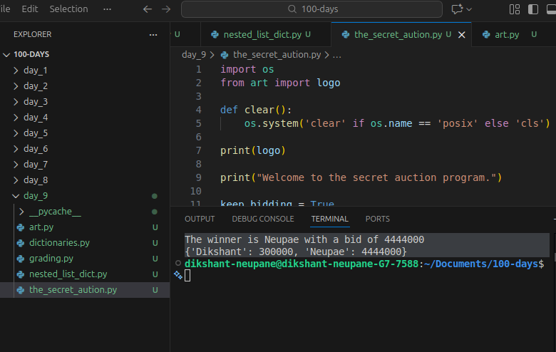Collapse the day_9 folder
Image resolution: width=556 pixels, height=352 pixels.
[35, 196]
